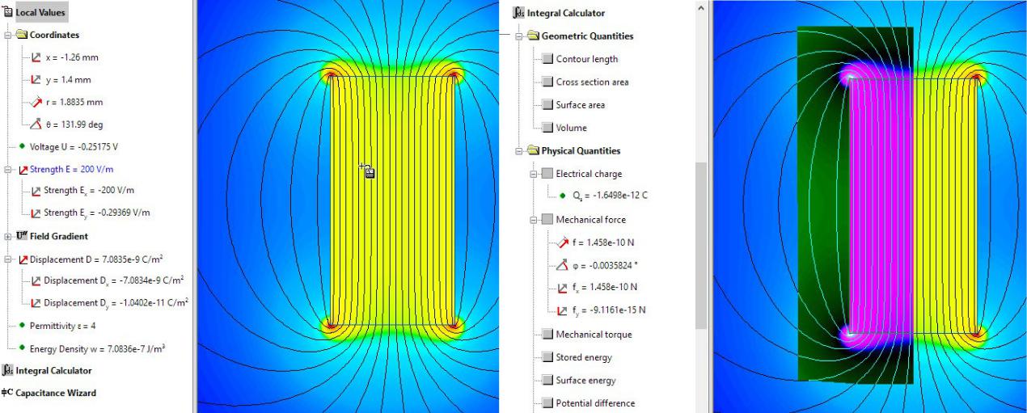Click the gray square icon beside Contour length

coord(547,59)
